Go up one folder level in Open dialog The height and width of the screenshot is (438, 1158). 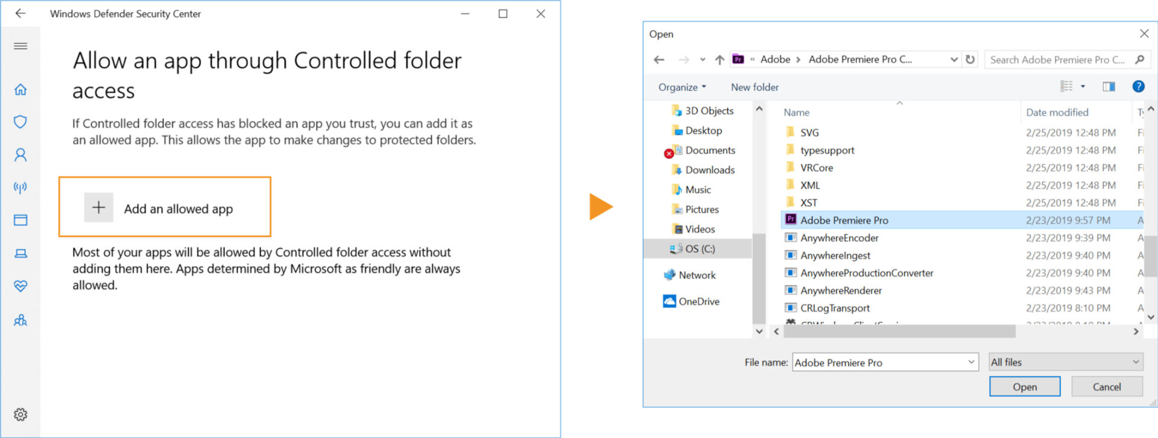[x=720, y=60]
